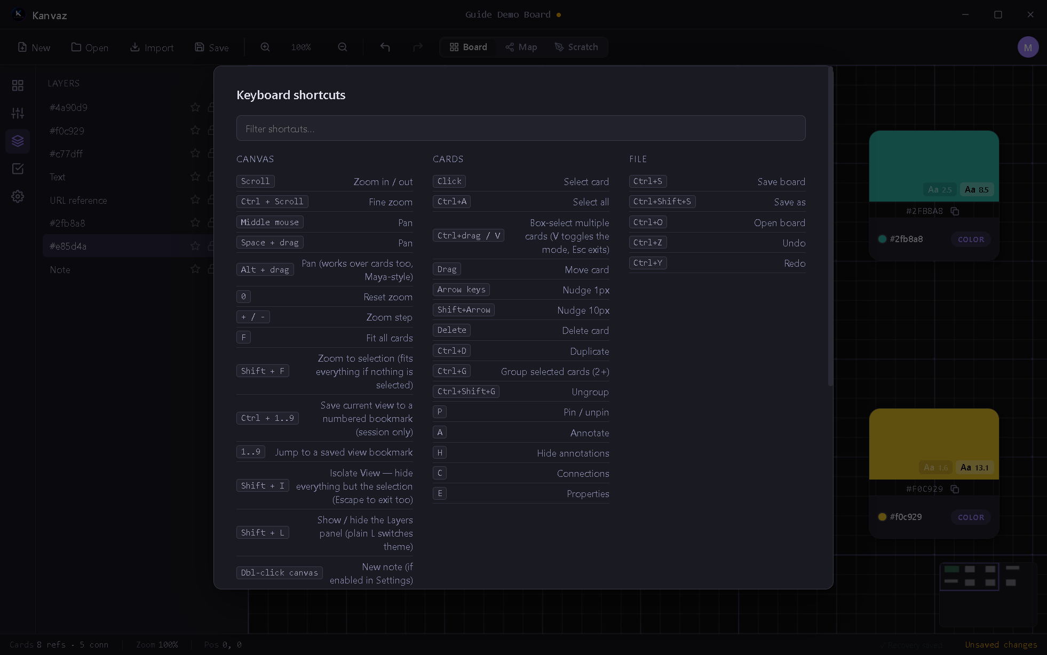Screen dimensions: 1047x655
Task: Click the shortcuts dialog scrollbar
Action: coord(830,227)
